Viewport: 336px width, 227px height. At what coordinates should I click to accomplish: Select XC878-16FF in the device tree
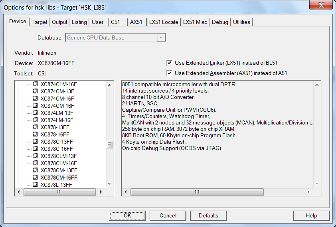point(55,134)
